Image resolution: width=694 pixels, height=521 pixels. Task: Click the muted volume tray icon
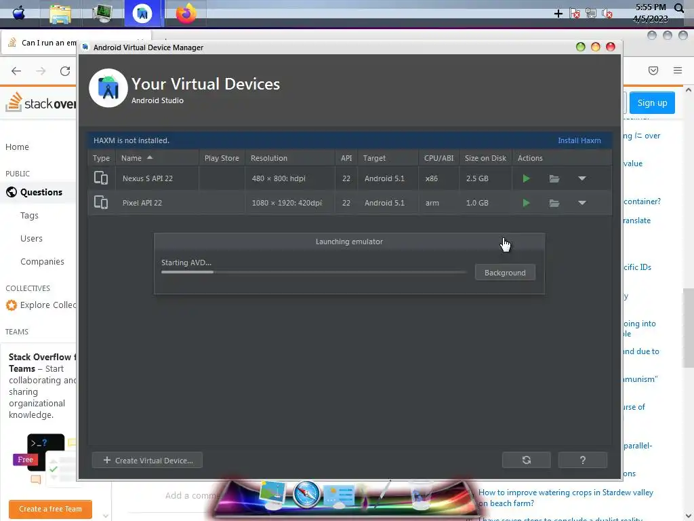pos(607,14)
